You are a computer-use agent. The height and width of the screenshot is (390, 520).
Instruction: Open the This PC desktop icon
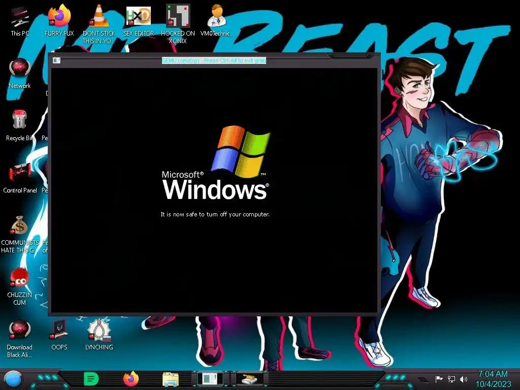tap(20, 21)
